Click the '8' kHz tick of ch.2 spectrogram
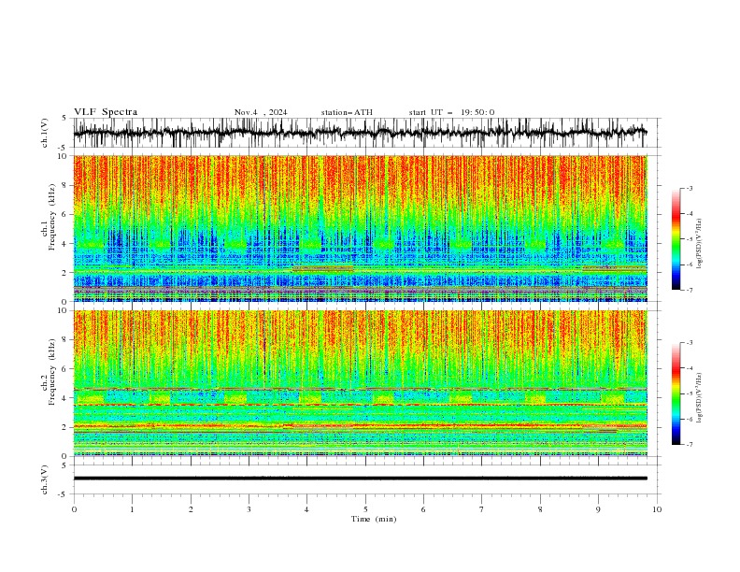 pos(65,339)
